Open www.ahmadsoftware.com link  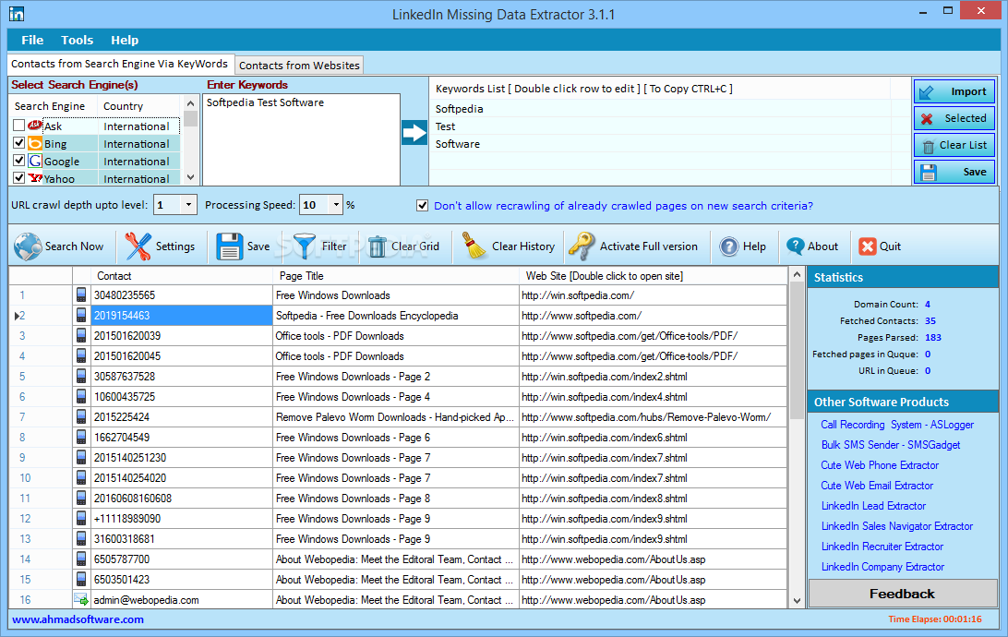point(78,619)
